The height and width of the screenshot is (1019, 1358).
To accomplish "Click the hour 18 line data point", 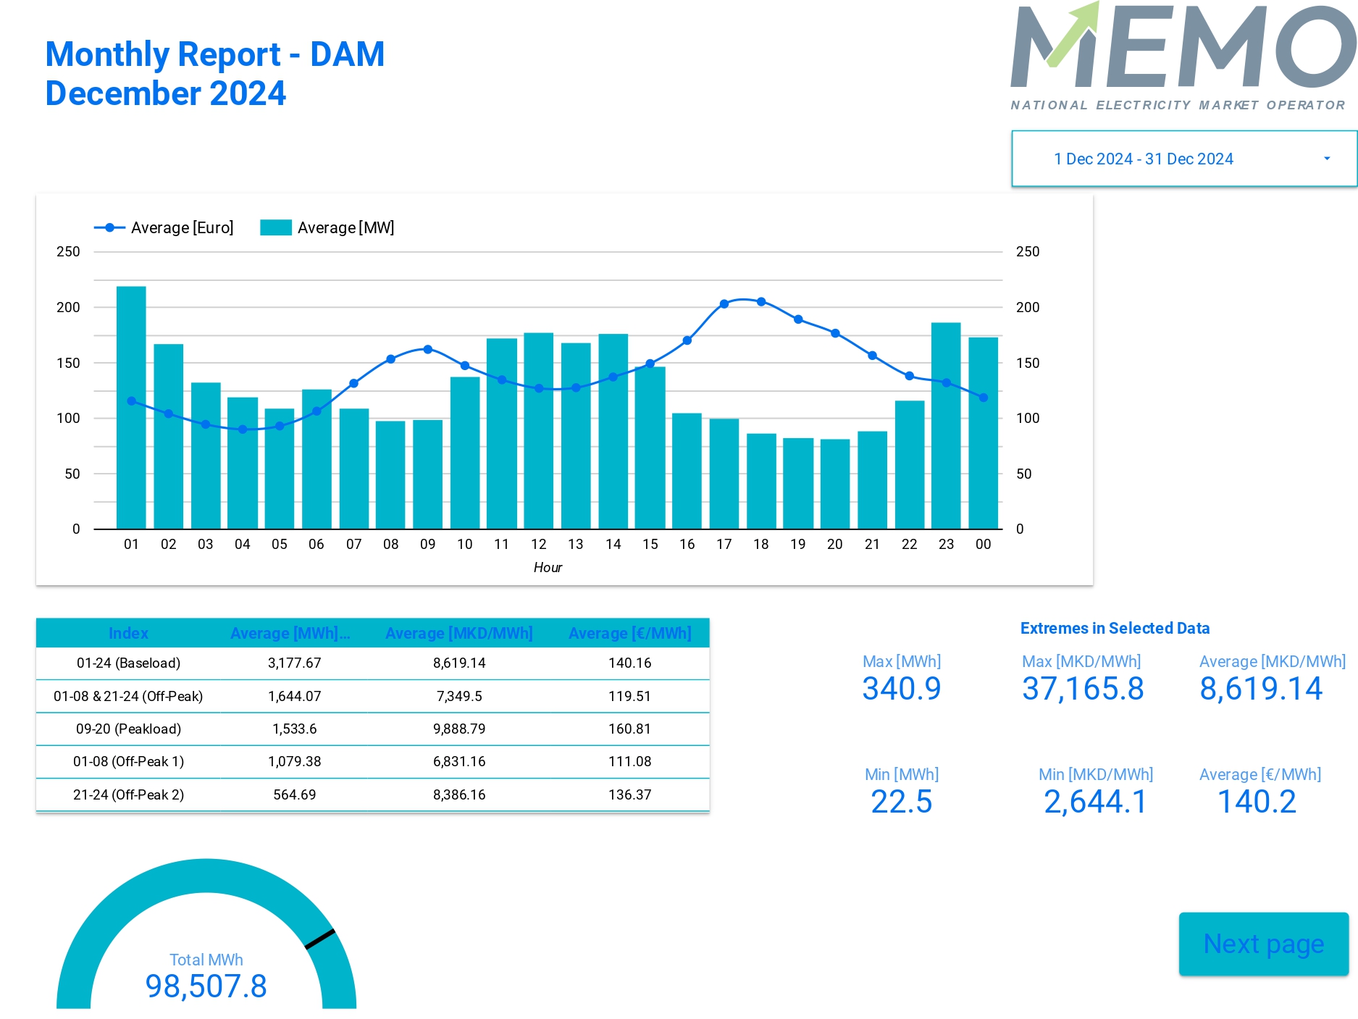I will (x=761, y=302).
